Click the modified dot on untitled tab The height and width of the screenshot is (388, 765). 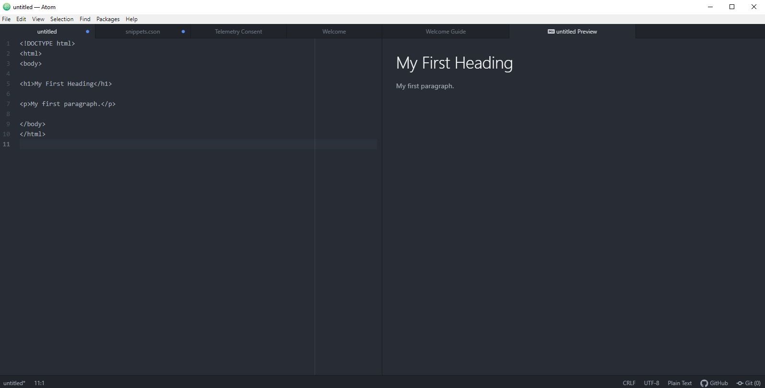point(87,32)
